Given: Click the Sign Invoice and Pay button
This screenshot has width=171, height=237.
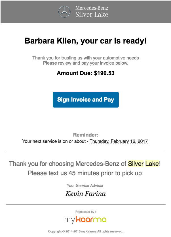Looking at the screenshot, I should (86, 100).
